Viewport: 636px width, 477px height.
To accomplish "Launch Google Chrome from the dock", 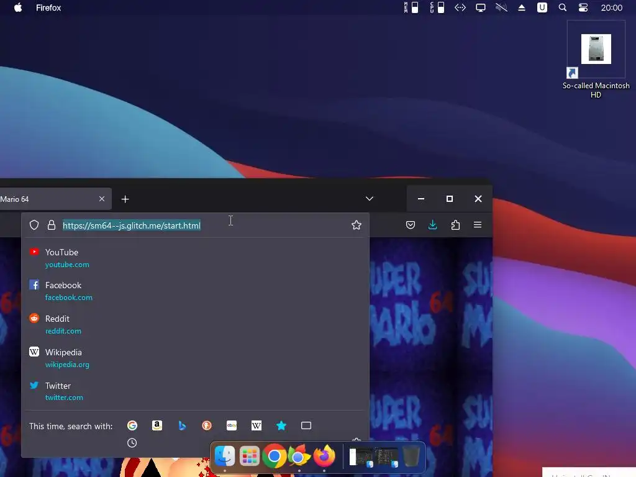I will pyautogui.click(x=274, y=457).
